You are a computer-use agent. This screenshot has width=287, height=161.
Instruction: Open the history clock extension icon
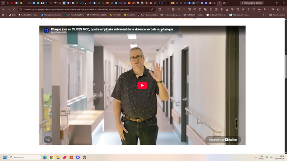232,9
